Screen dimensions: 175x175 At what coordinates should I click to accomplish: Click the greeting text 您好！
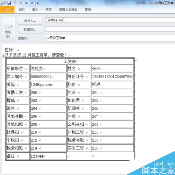coord(9,50)
